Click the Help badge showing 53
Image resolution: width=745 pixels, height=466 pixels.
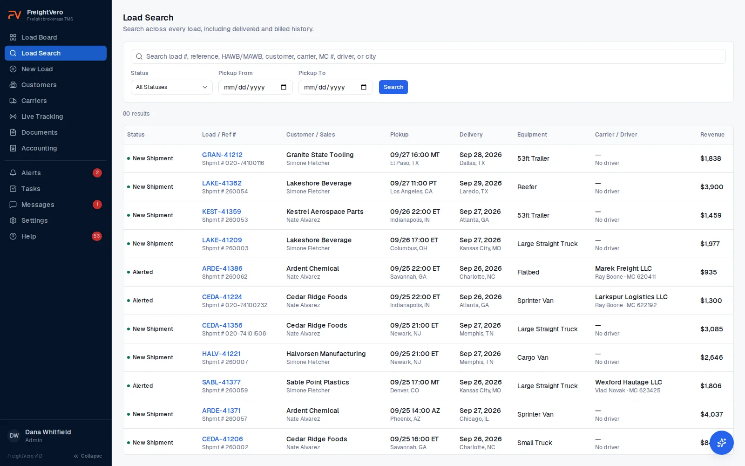click(x=97, y=236)
